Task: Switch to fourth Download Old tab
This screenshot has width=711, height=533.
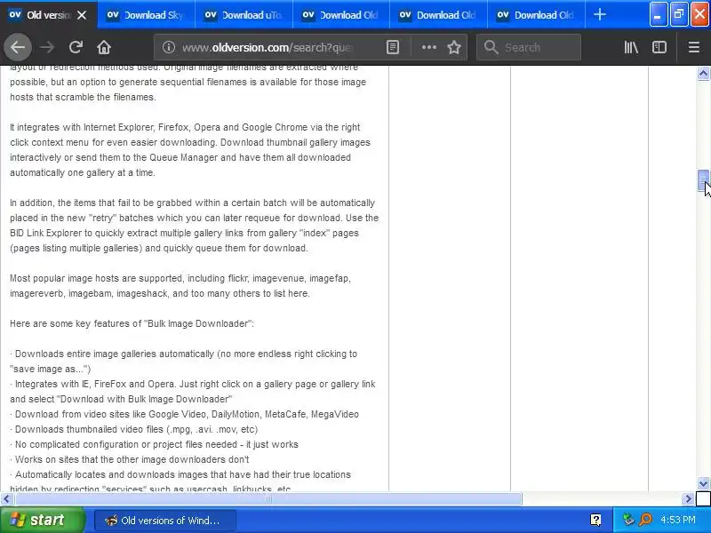Action: click(439, 15)
